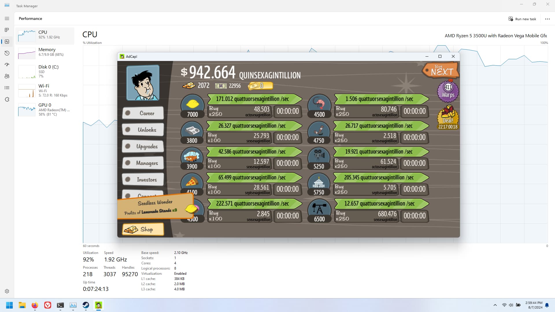
Task: Click the Movie Studio camera icon
Action: (x=319, y=156)
